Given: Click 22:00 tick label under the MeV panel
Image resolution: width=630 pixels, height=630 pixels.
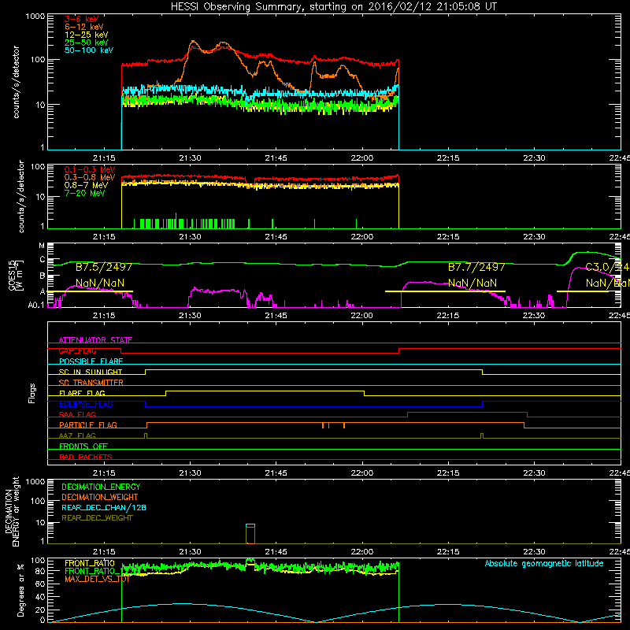Looking at the screenshot, I should 362,237.
